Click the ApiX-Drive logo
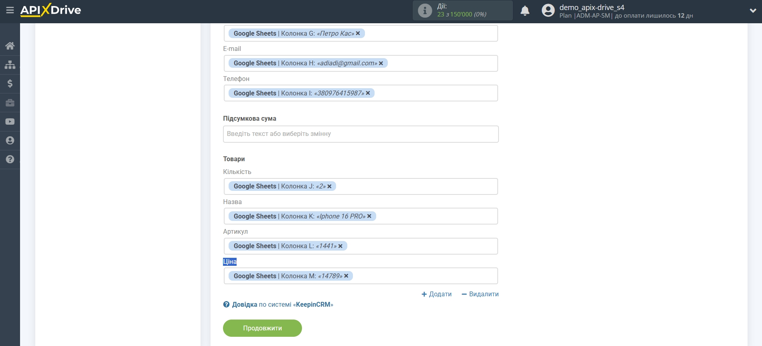The height and width of the screenshot is (346, 762). point(51,10)
